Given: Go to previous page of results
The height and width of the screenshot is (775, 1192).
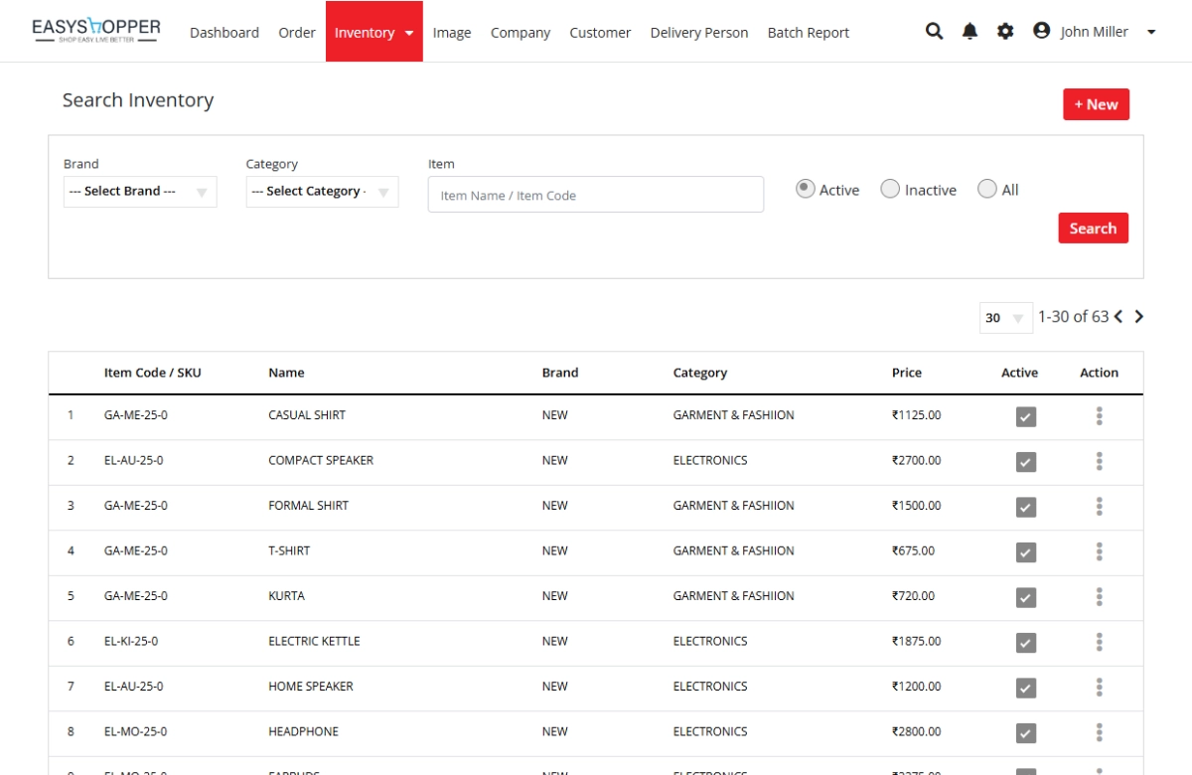Looking at the screenshot, I should point(1118,317).
